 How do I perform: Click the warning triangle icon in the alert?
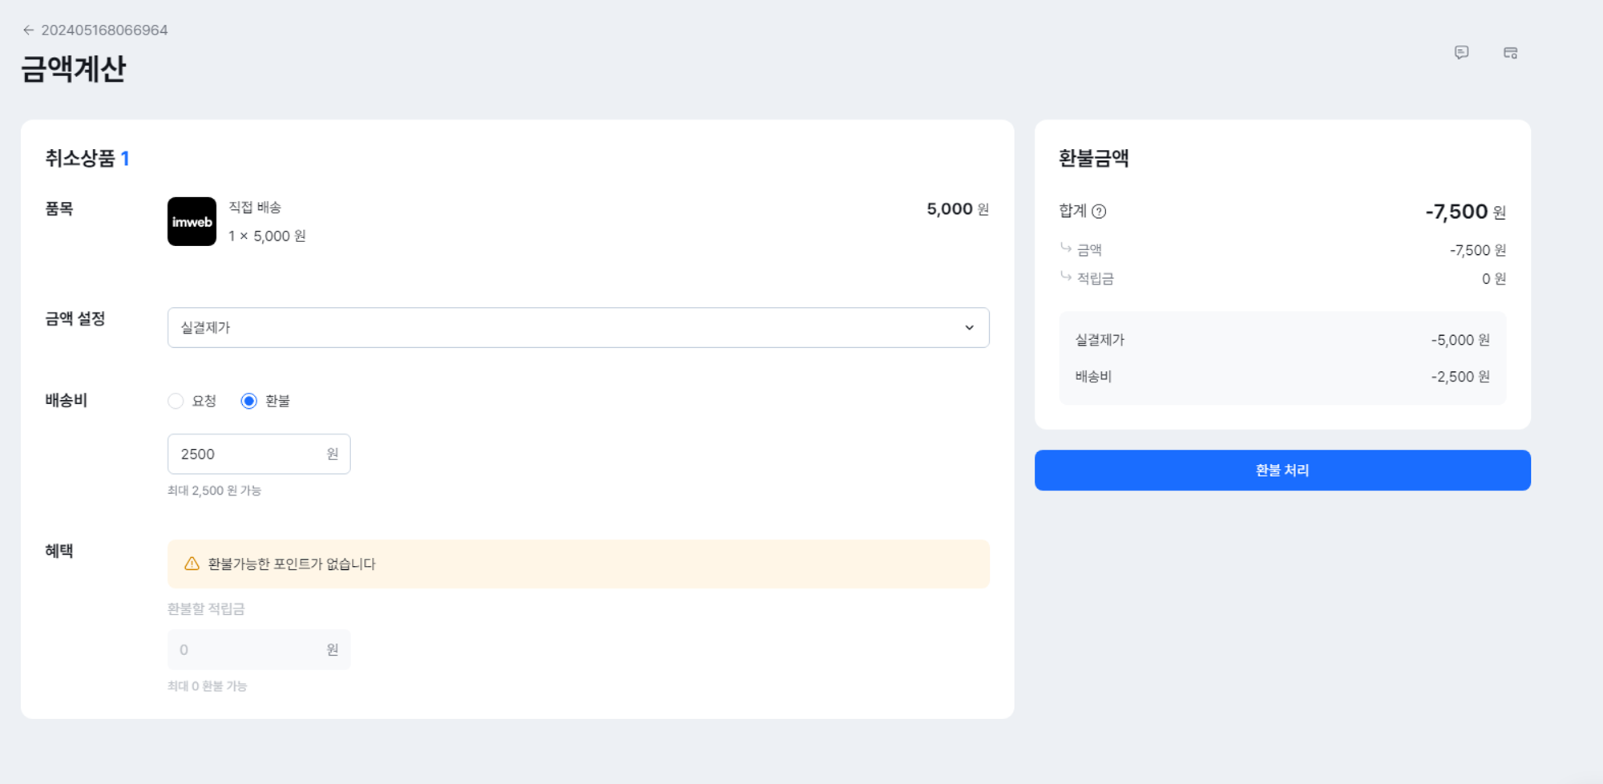(x=192, y=564)
